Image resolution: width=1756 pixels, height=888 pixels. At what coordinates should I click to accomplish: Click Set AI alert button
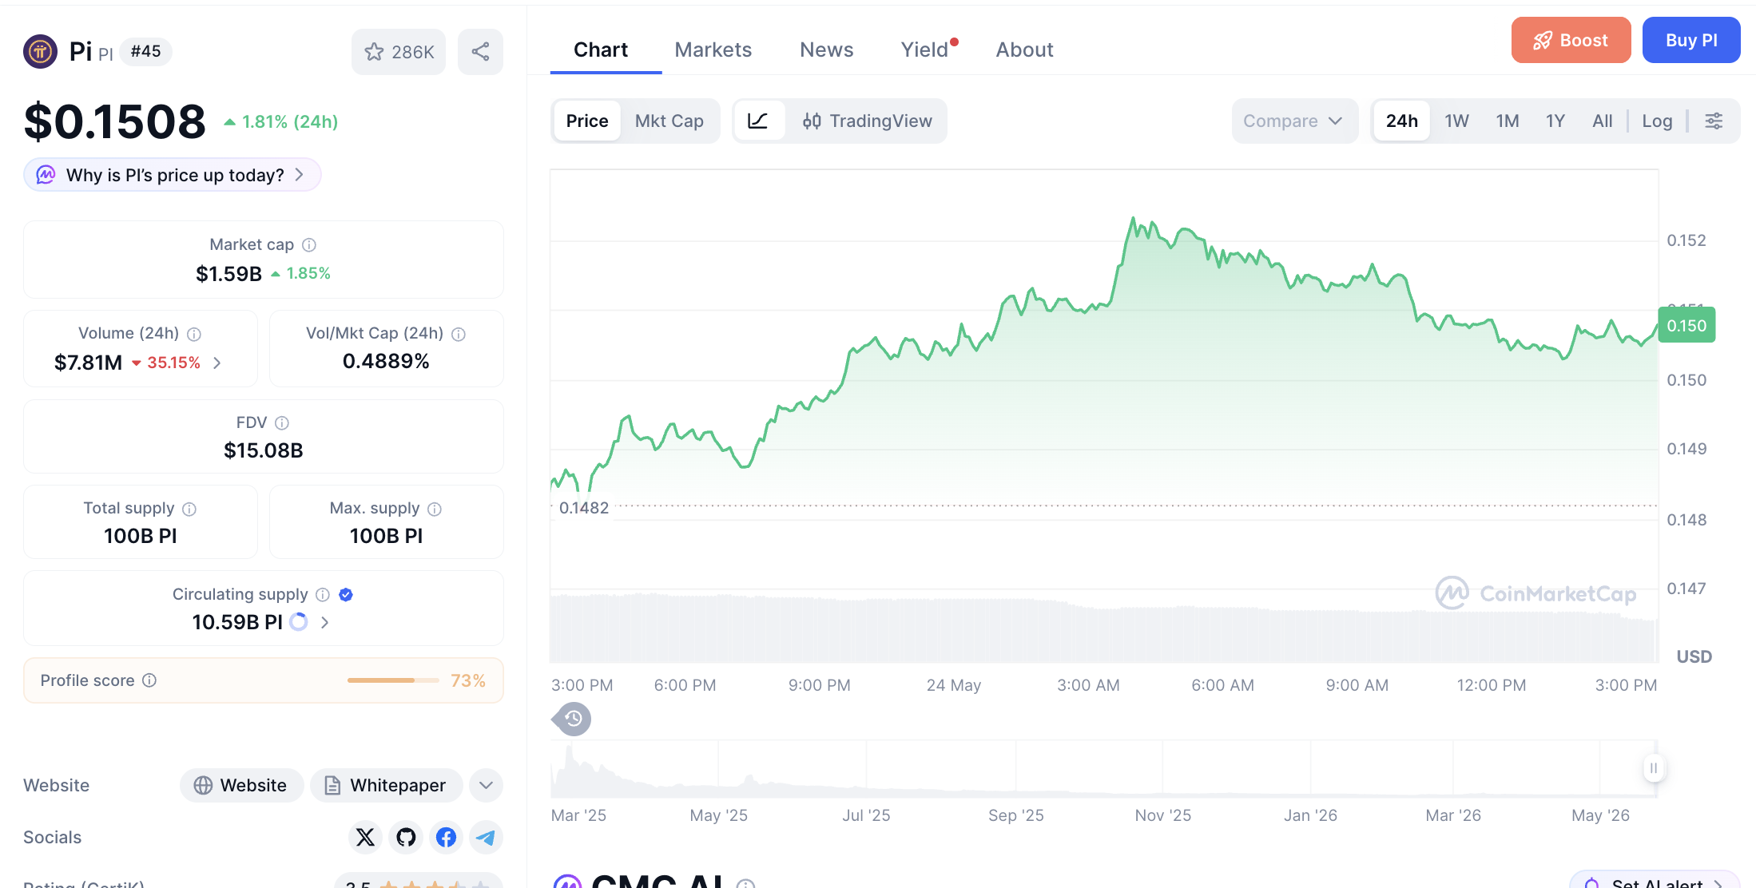(x=1655, y=881)
